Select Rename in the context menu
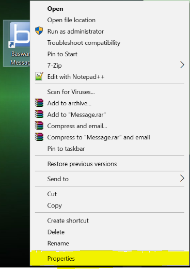 point(58,243)
